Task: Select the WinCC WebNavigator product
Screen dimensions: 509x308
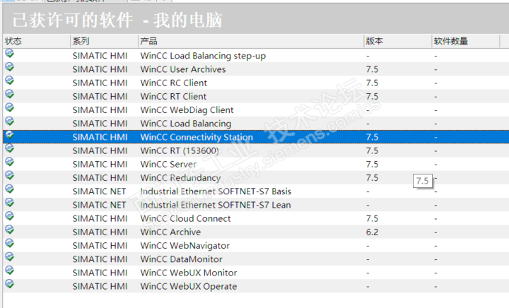Action: pyautogui.click(x=185, y=246)
